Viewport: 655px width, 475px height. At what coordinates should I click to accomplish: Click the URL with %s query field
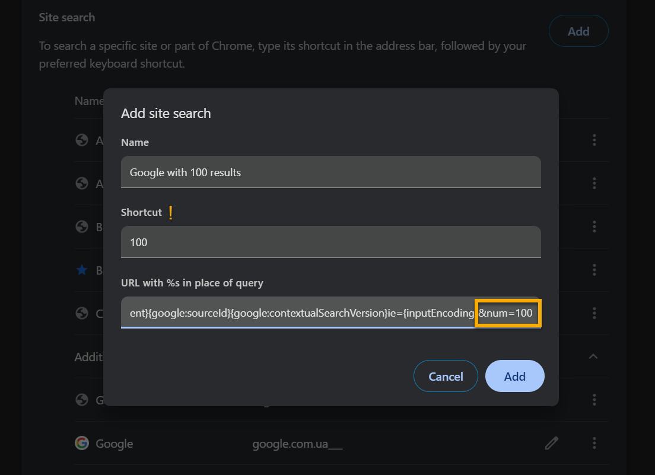(297, 313)
